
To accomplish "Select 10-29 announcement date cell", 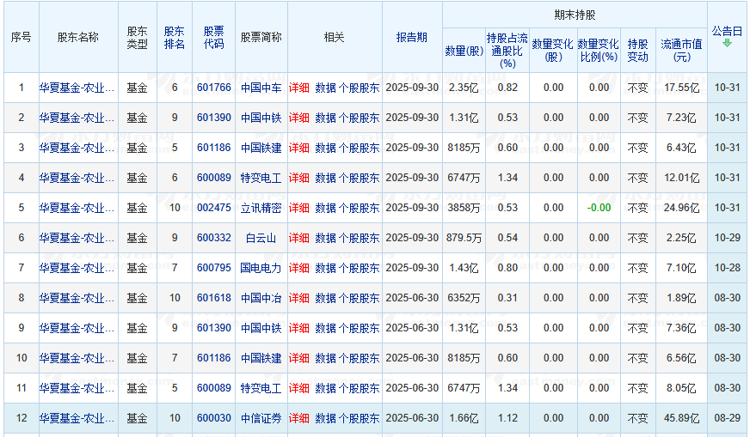I will point(727,238).
